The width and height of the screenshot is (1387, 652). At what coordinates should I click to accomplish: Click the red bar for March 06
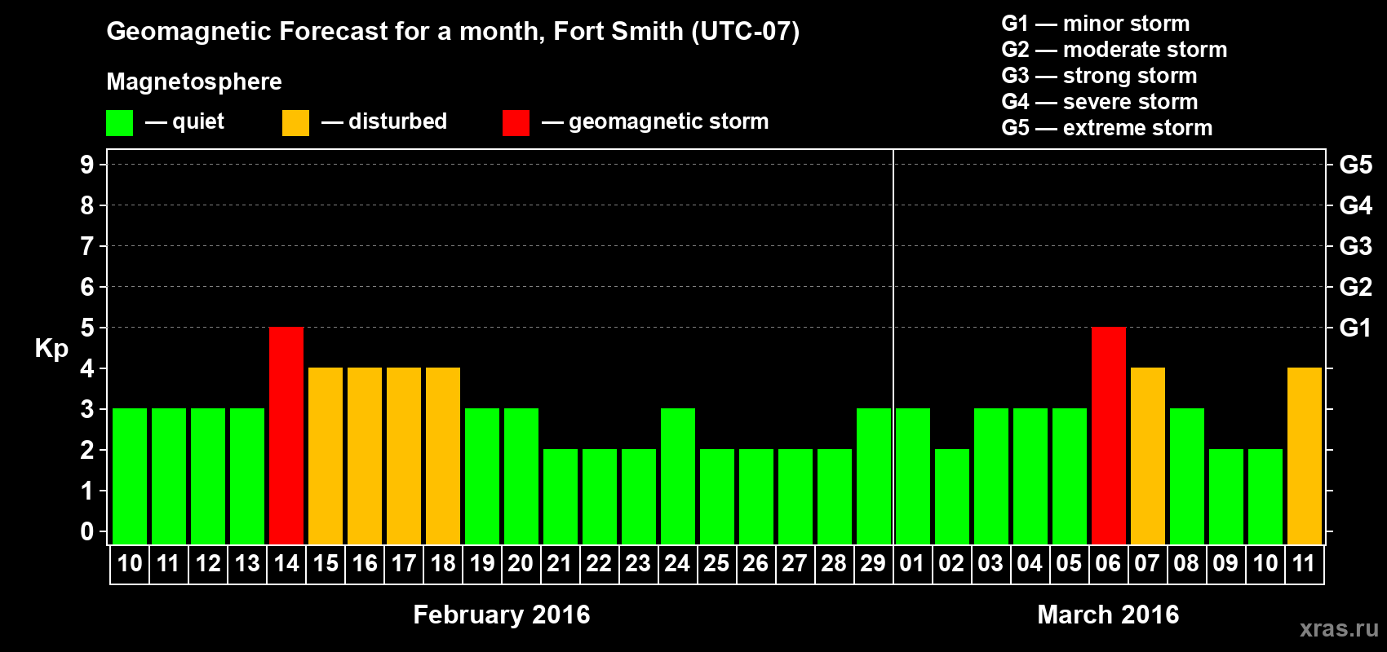[1109, 436]
